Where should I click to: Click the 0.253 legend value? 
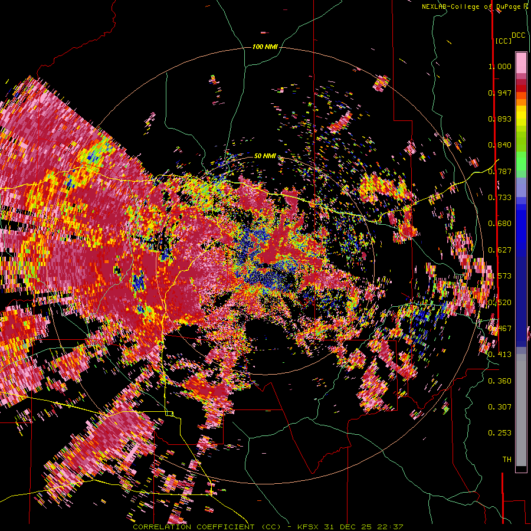click(x=500, y=433)
